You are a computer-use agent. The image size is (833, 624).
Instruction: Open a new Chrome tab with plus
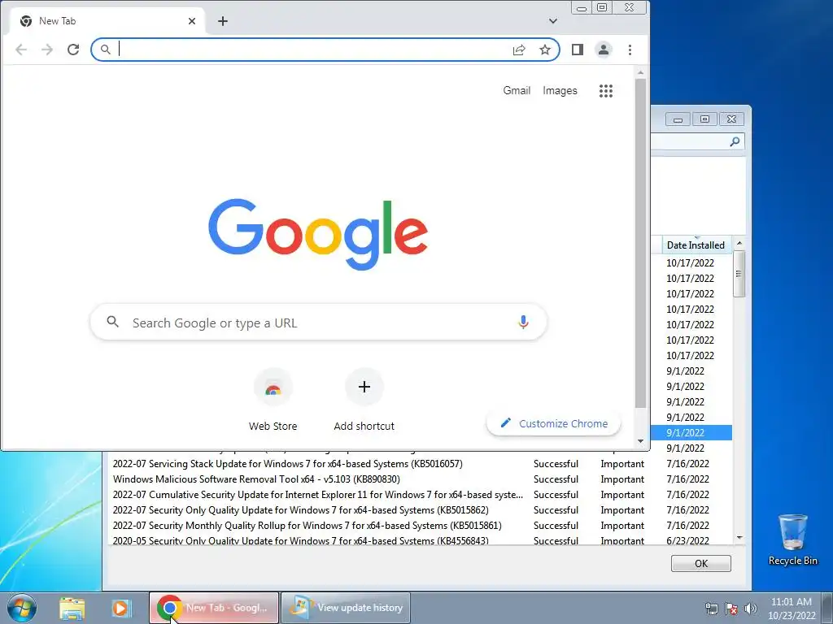[x=223, y=21]
